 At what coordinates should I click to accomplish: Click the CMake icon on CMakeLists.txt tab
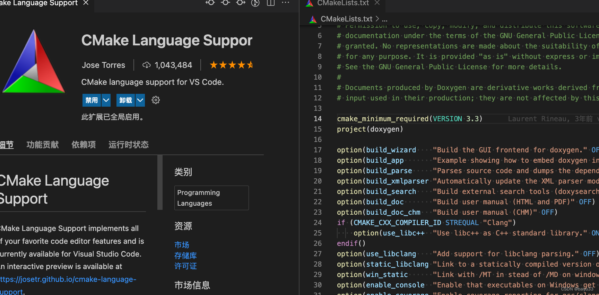click(x=310, y=3)
